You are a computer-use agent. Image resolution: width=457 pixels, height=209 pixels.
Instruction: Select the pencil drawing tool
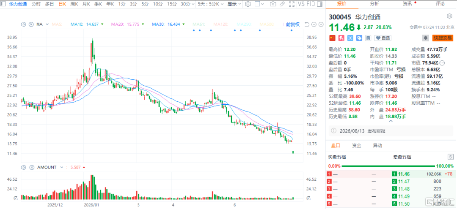pyautogui.click(x=282, y=4)
